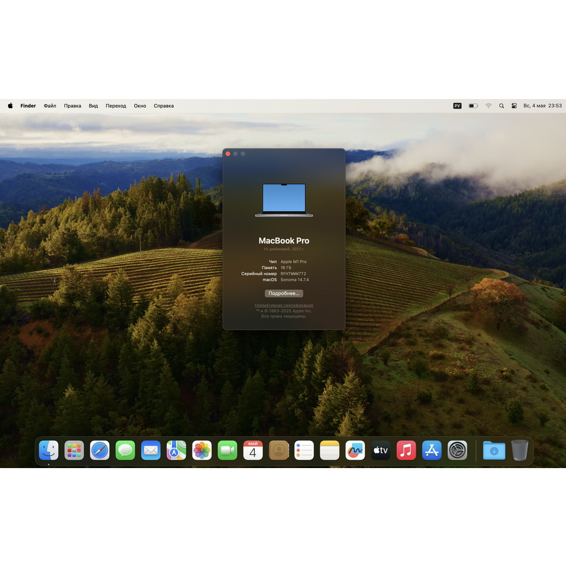The image size is (566, 566).
Task: Launch Freeform from the Dock
Action: (x=355, y=450)
